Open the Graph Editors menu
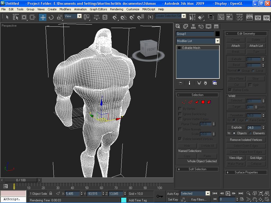The width and height of the screenshot is (271, 203). (98, 9)
